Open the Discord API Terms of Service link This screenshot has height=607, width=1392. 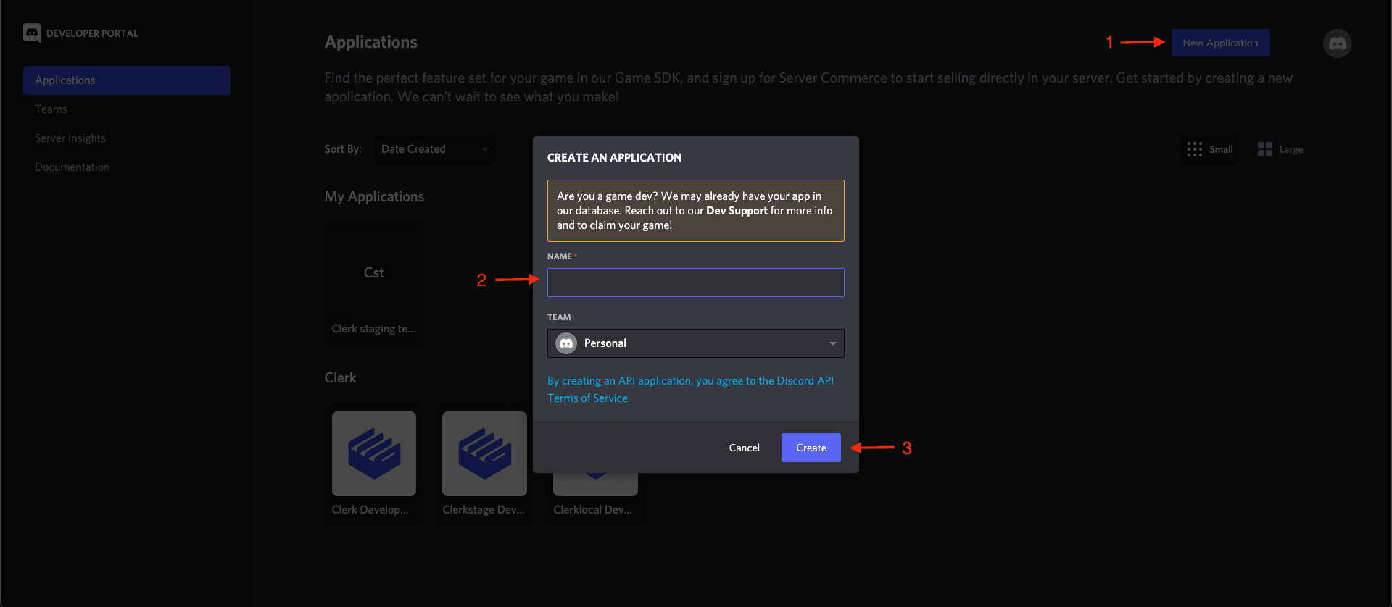pos(690,390)
